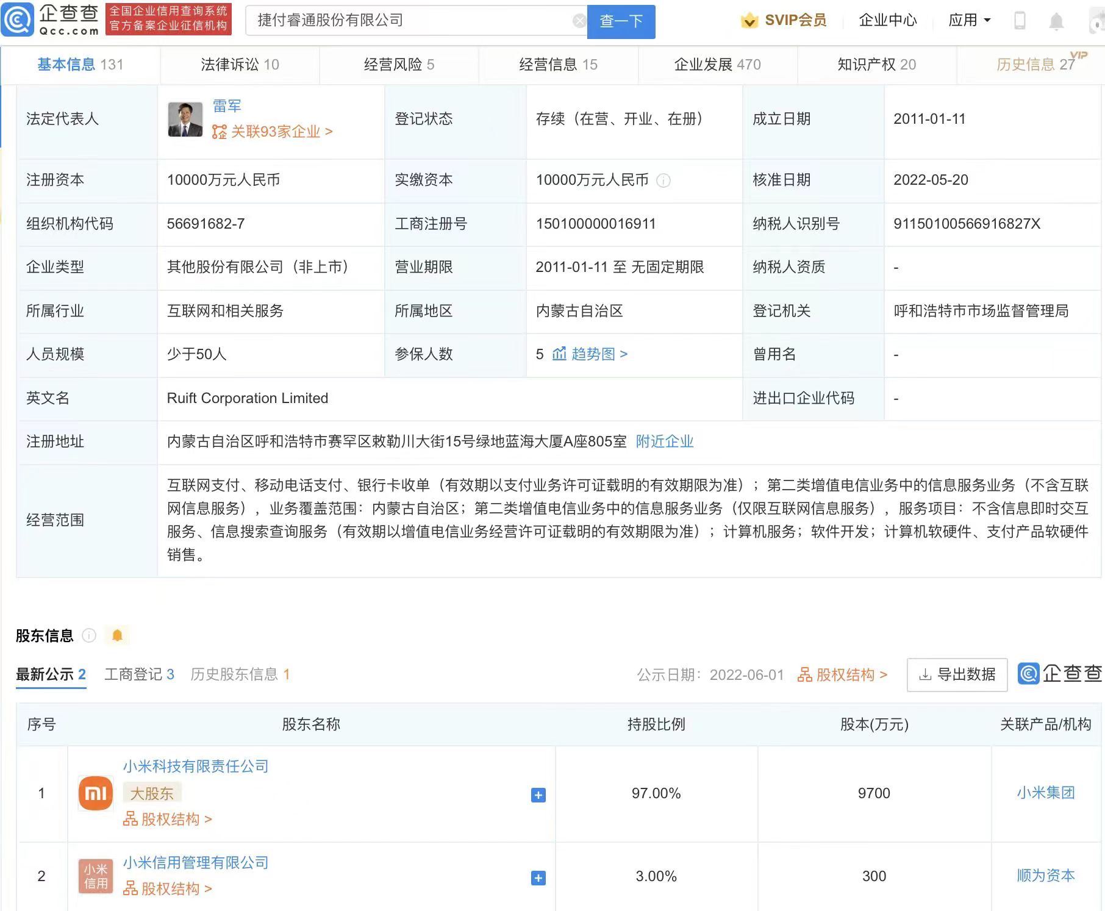The height and width of the screenshot is (911, 1105).
Task: Open 股权结构 under 小米信用管理有限公司
Action: tap(168, 889)
